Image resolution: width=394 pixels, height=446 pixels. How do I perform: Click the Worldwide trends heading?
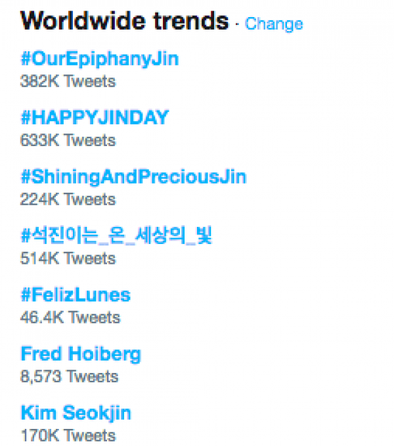tap(124, 20)
